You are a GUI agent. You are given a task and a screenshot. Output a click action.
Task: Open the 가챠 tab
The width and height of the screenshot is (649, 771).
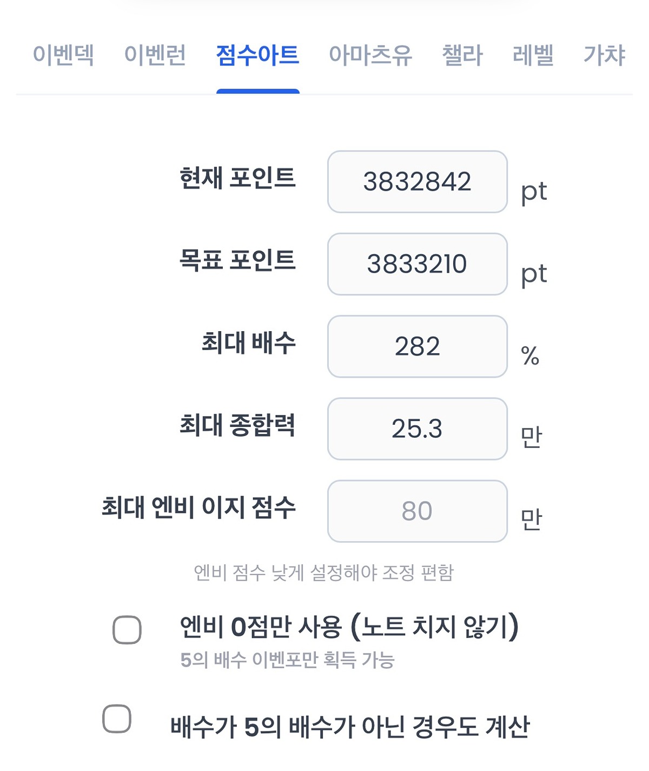tap(604, 55)
